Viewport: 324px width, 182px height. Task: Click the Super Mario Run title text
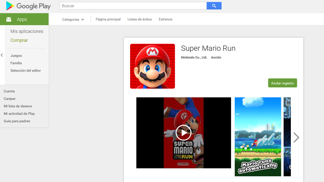(x=208, y=48)
